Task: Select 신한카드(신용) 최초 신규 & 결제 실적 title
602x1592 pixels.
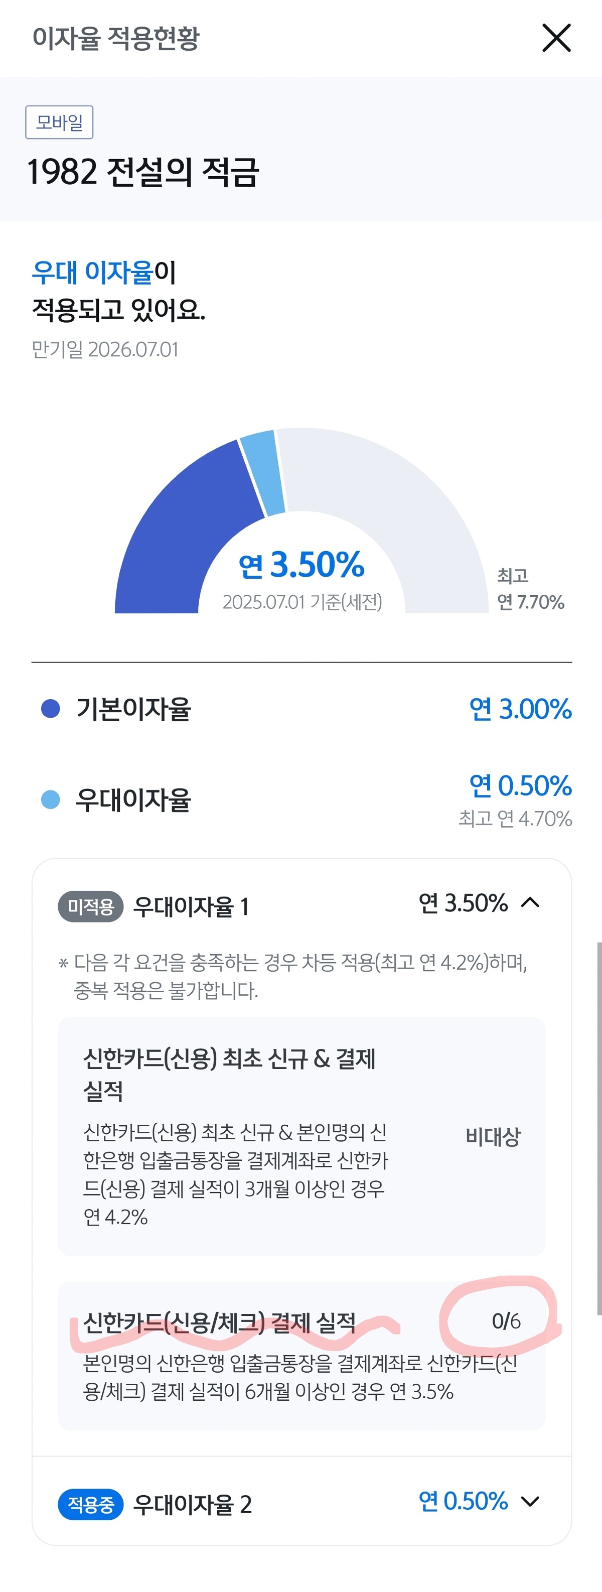Action: (x=229, y=1075)
